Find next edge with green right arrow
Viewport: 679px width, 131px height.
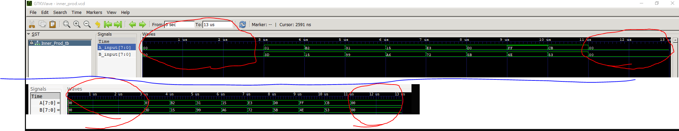(x=142, y=24)
